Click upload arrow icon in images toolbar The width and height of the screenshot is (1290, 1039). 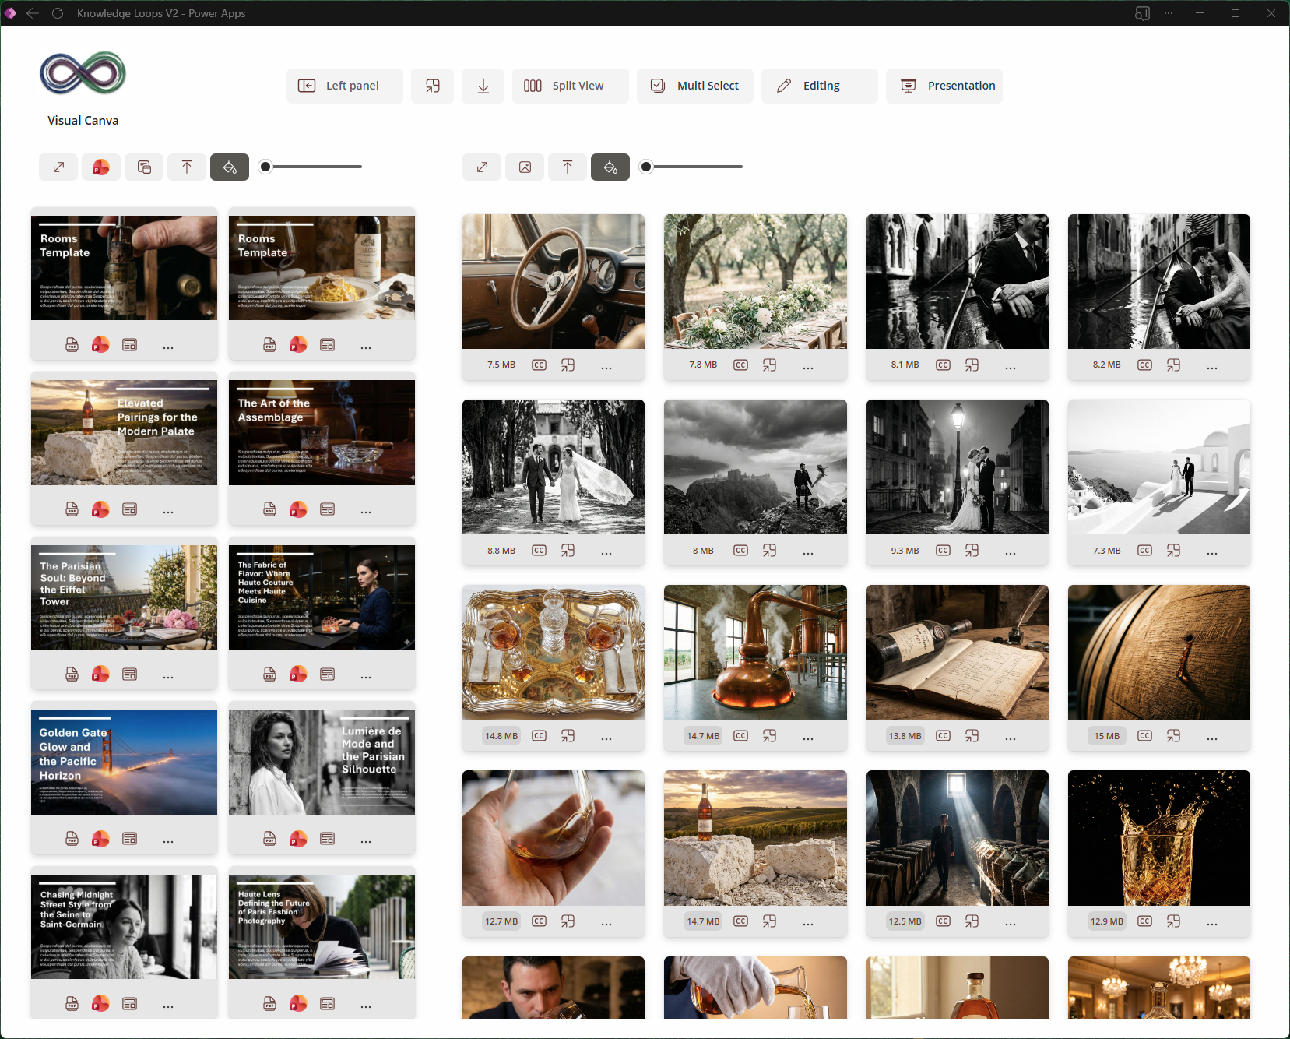point(568,167)
